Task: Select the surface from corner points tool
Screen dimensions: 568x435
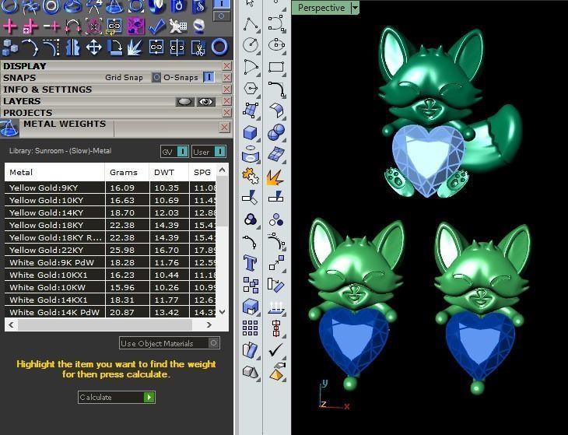Action: point(251,111)
